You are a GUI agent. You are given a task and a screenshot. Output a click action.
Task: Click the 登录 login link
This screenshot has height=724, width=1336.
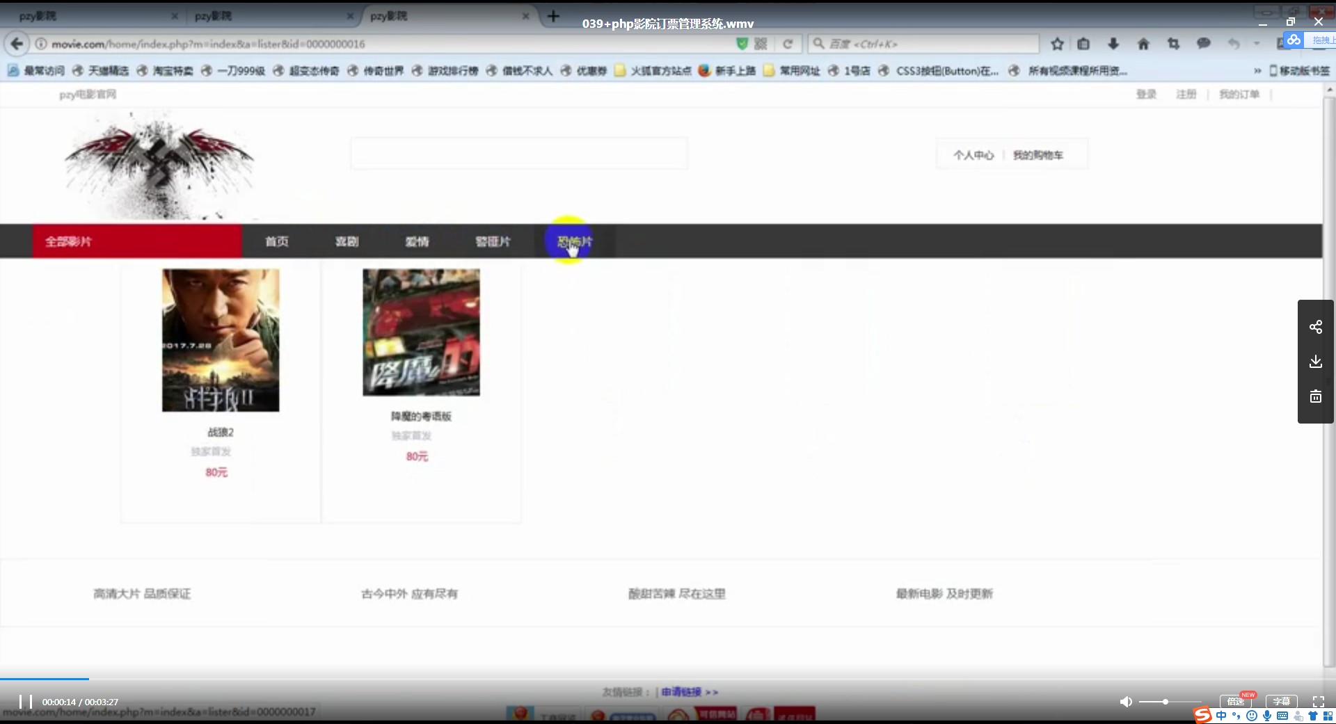tap(1146, 94)
